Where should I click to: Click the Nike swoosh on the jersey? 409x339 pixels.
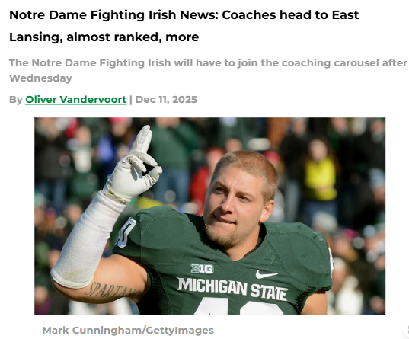click(267, 274)
